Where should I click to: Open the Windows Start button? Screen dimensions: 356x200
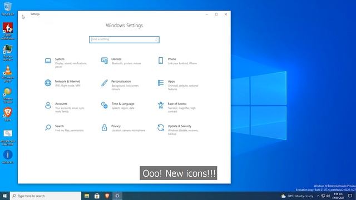[x=5, y=196]
